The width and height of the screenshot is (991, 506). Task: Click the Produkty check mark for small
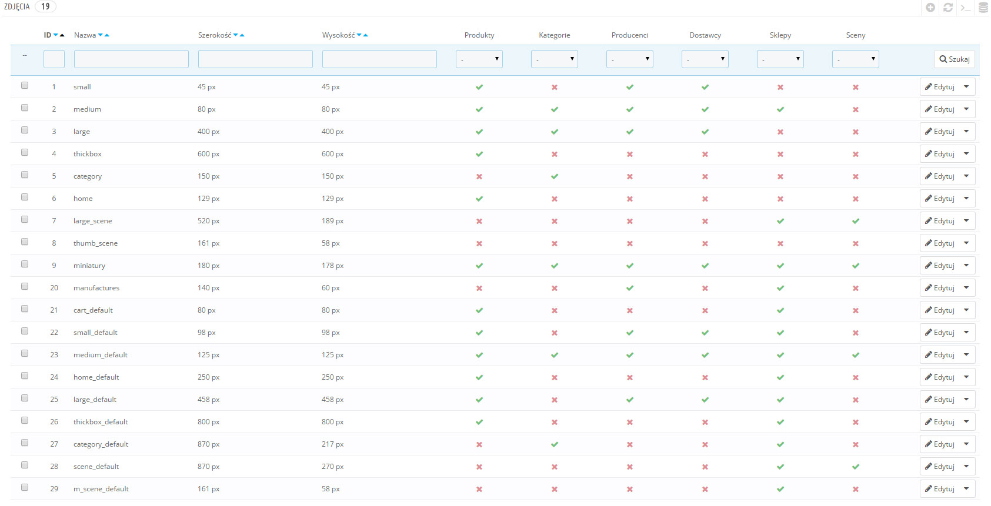[479, 87]
